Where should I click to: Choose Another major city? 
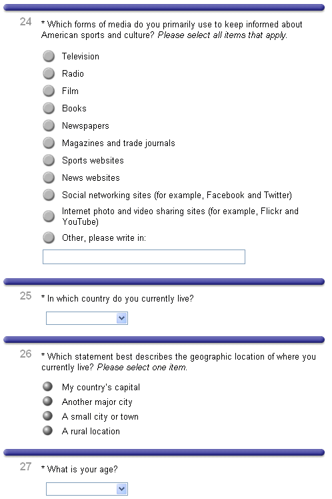48,402
